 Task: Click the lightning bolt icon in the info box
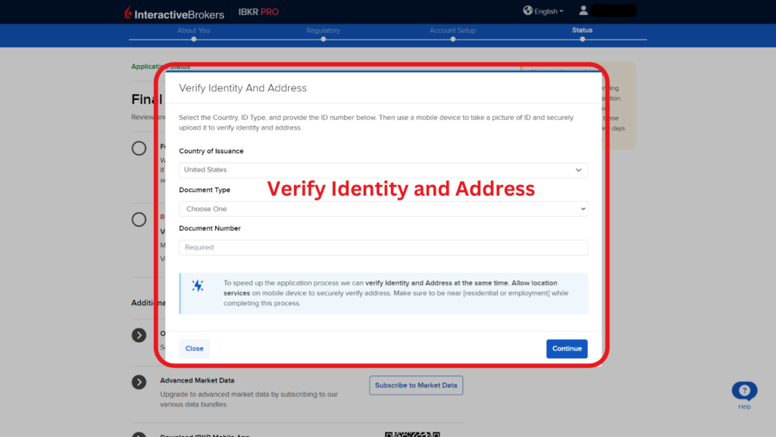tap(196, 286)
